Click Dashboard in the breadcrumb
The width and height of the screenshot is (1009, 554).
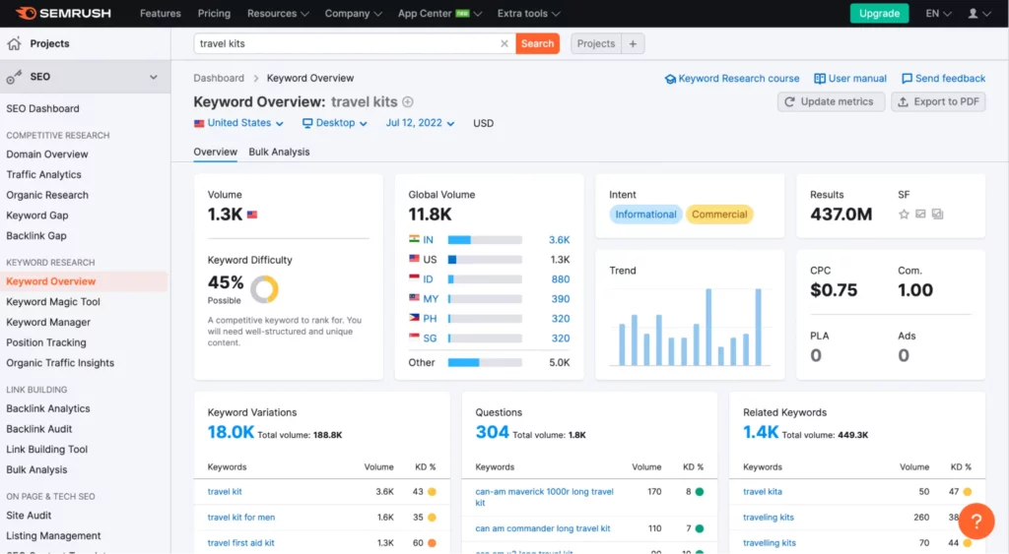(x=219, y=79)
